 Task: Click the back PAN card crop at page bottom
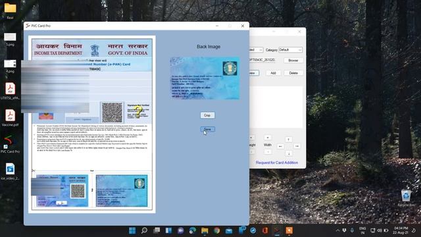click(x=122, y=190)
